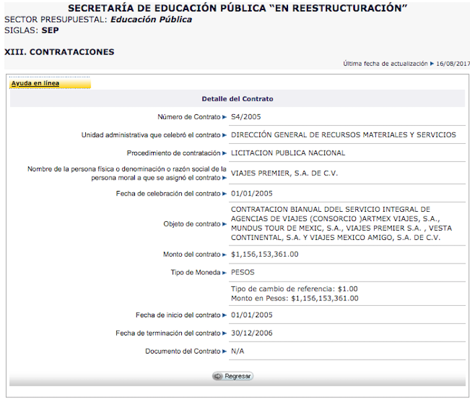Click the arrow before the last update date

432,64
